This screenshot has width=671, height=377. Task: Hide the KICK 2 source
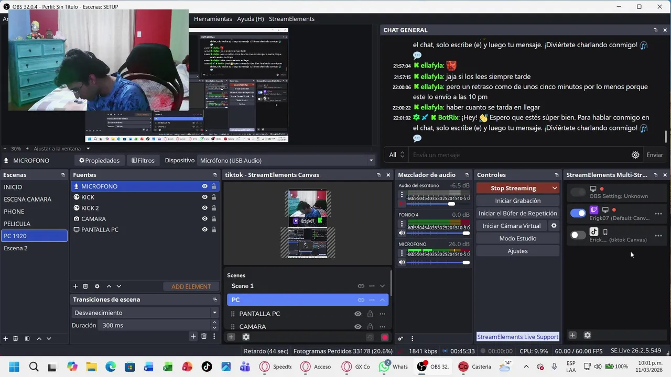tap(204, 208)
